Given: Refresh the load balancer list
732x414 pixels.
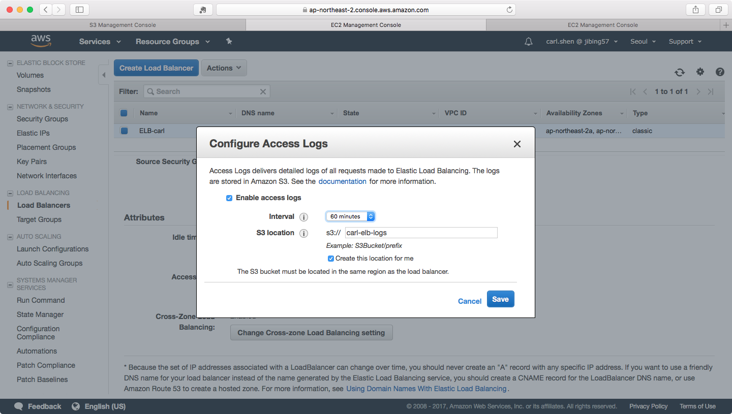Looking at the screenshot, I should [680, 72].
